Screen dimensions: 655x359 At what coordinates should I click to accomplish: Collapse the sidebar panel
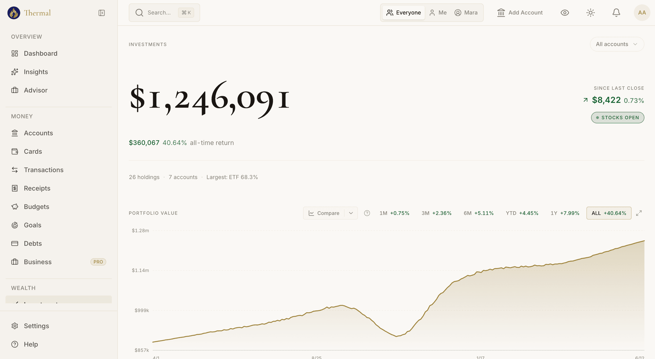coord(102,13)
